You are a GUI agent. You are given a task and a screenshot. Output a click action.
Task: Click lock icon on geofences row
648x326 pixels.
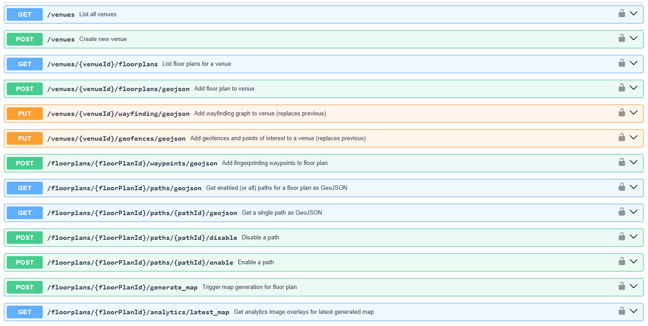621,138
